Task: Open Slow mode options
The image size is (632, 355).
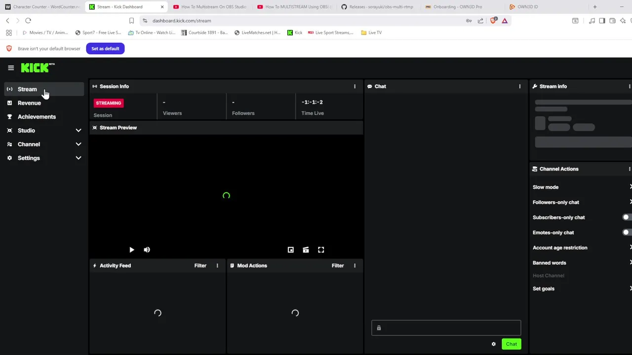Action: pyautogui.click(x=582, y=187)
